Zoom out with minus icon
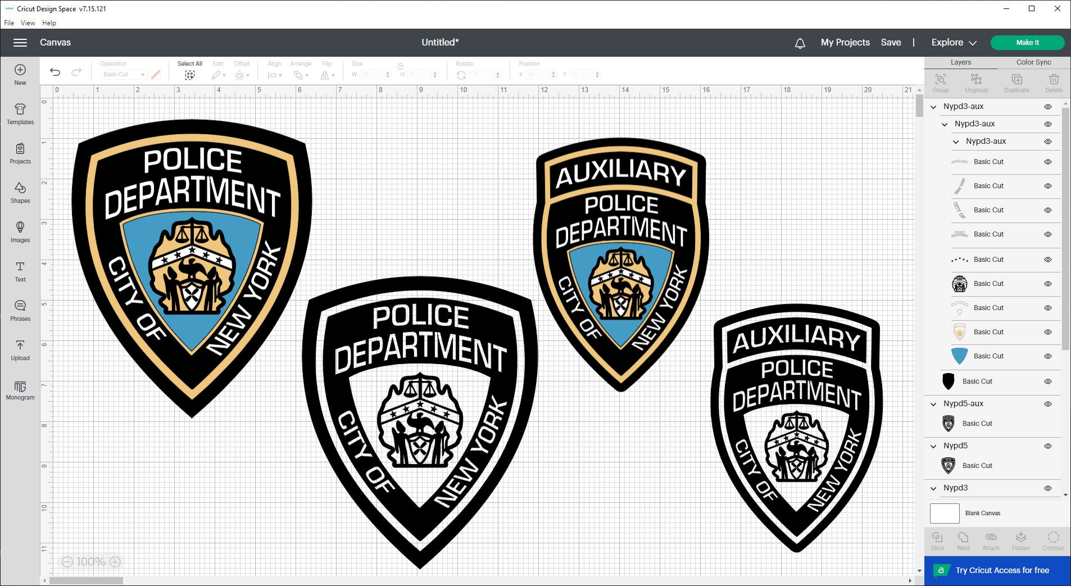The image size is (1071, 586). [x=67, y=562]
